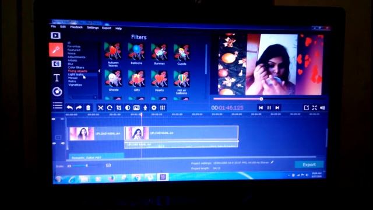Click the blue Export button
The width and height of the screenshot is (373, 210).
[309, 164]
